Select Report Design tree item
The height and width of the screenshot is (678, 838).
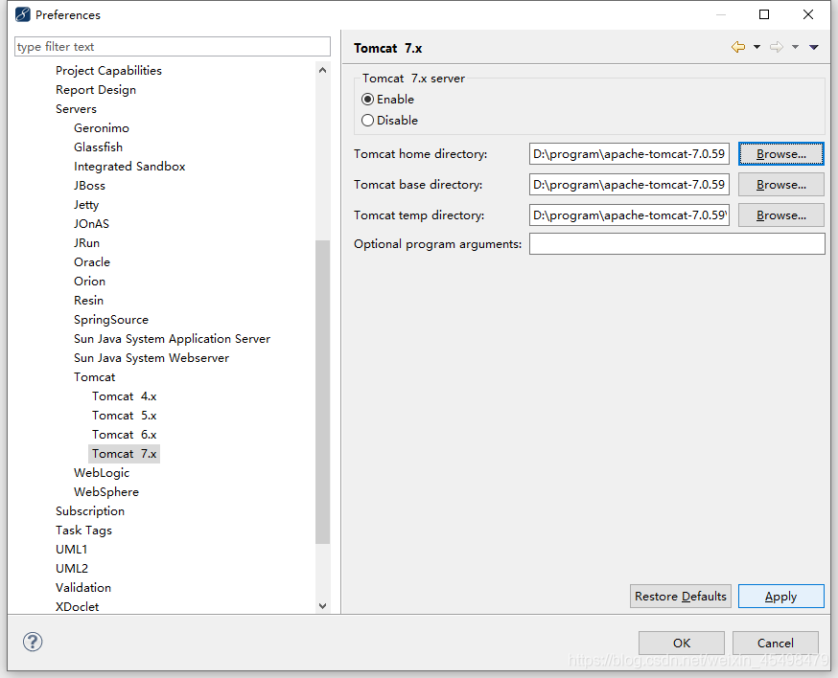click(x=96, y=90)
